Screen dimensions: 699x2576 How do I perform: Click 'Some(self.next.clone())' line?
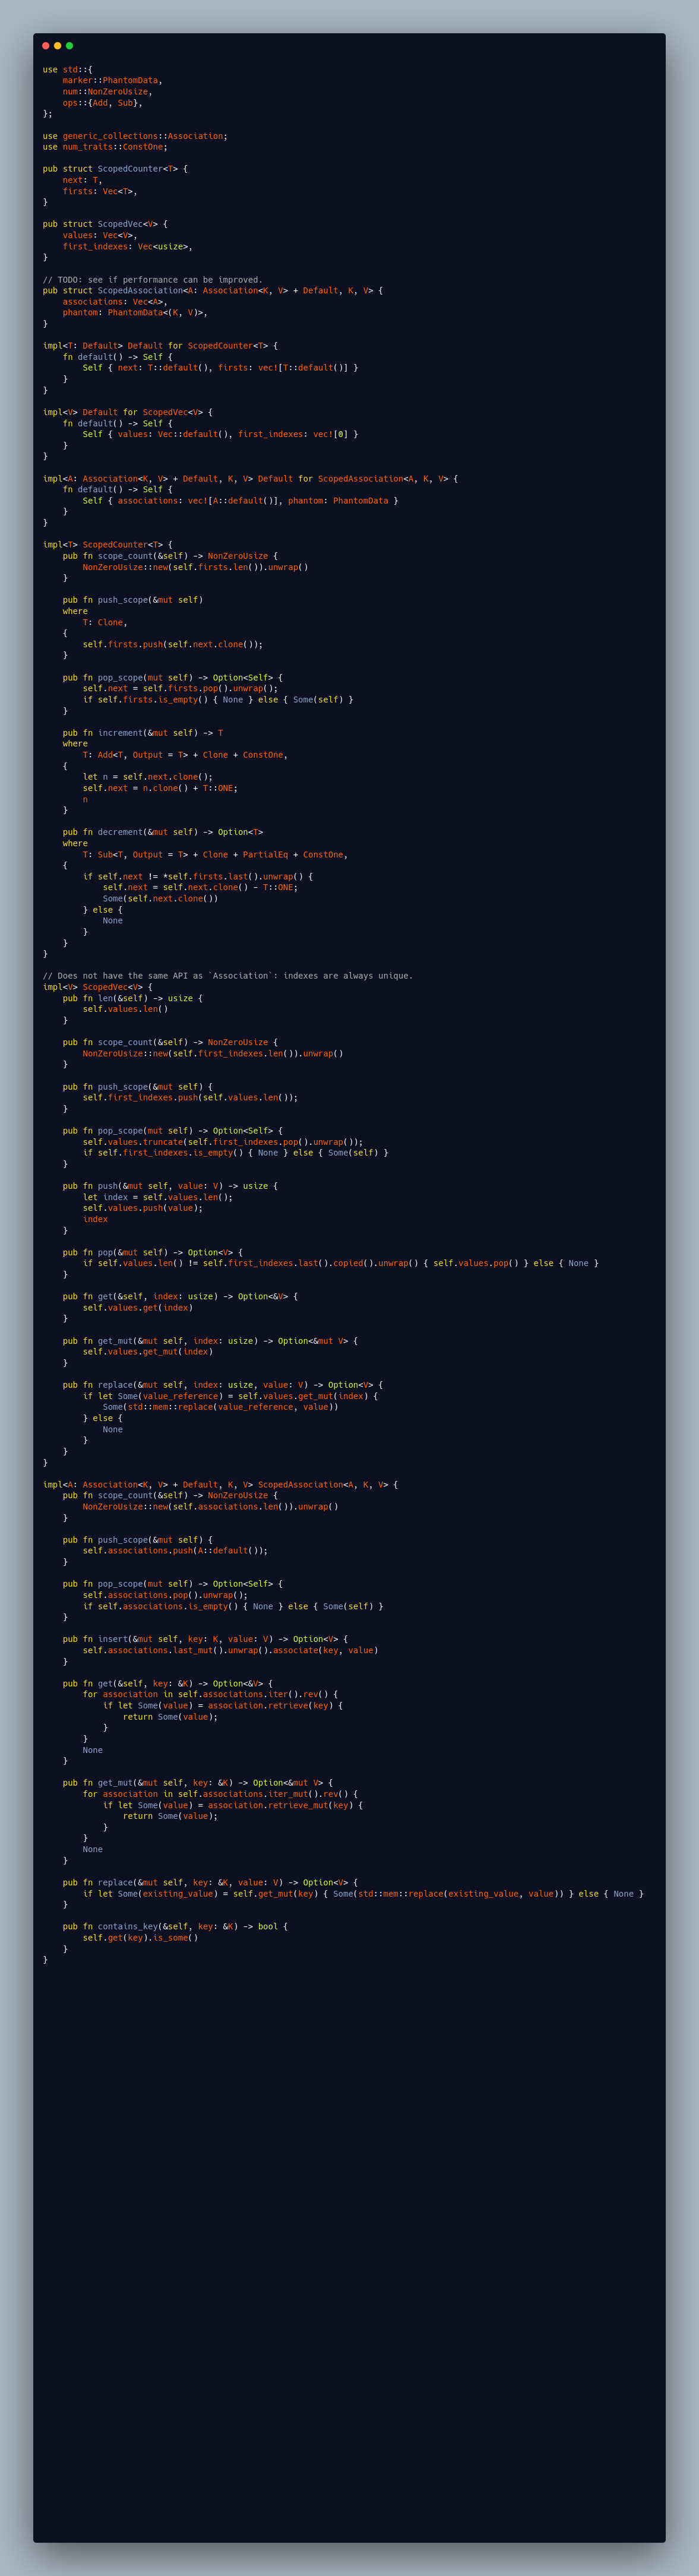point(160,898)
